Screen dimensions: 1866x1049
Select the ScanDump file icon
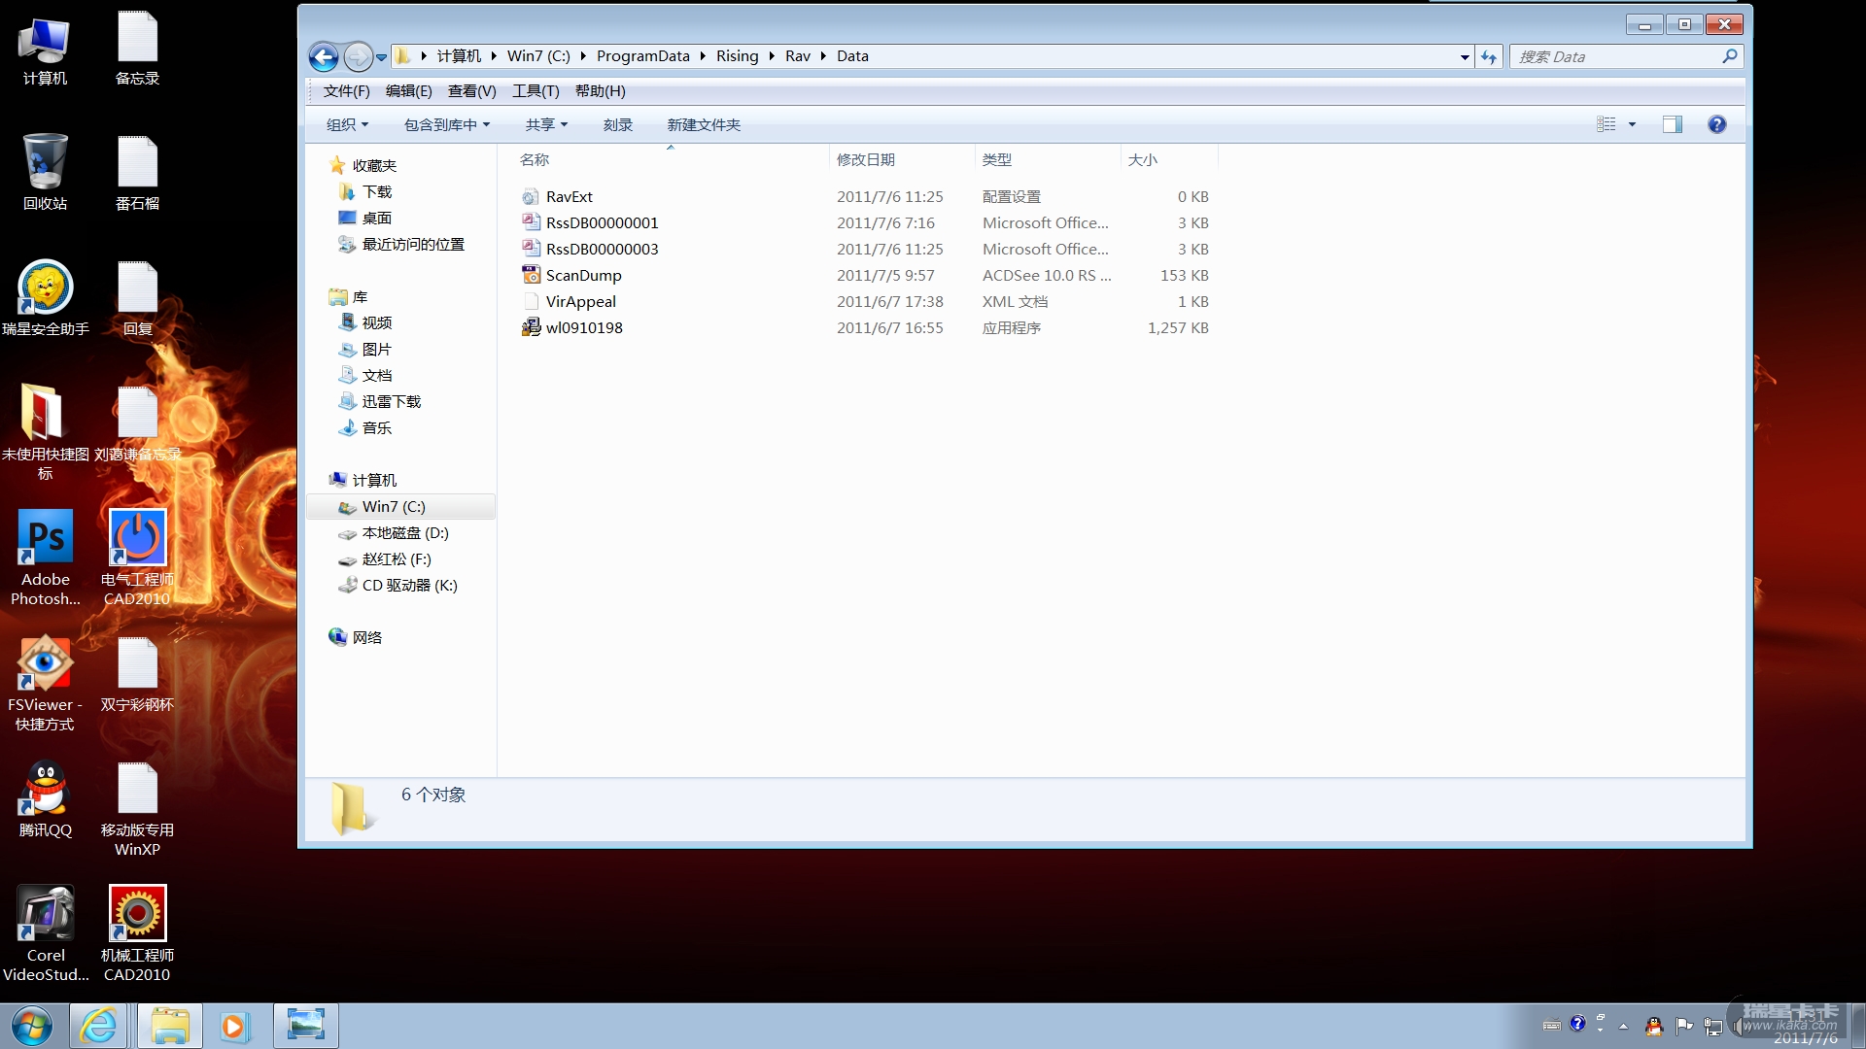(531, 275)
